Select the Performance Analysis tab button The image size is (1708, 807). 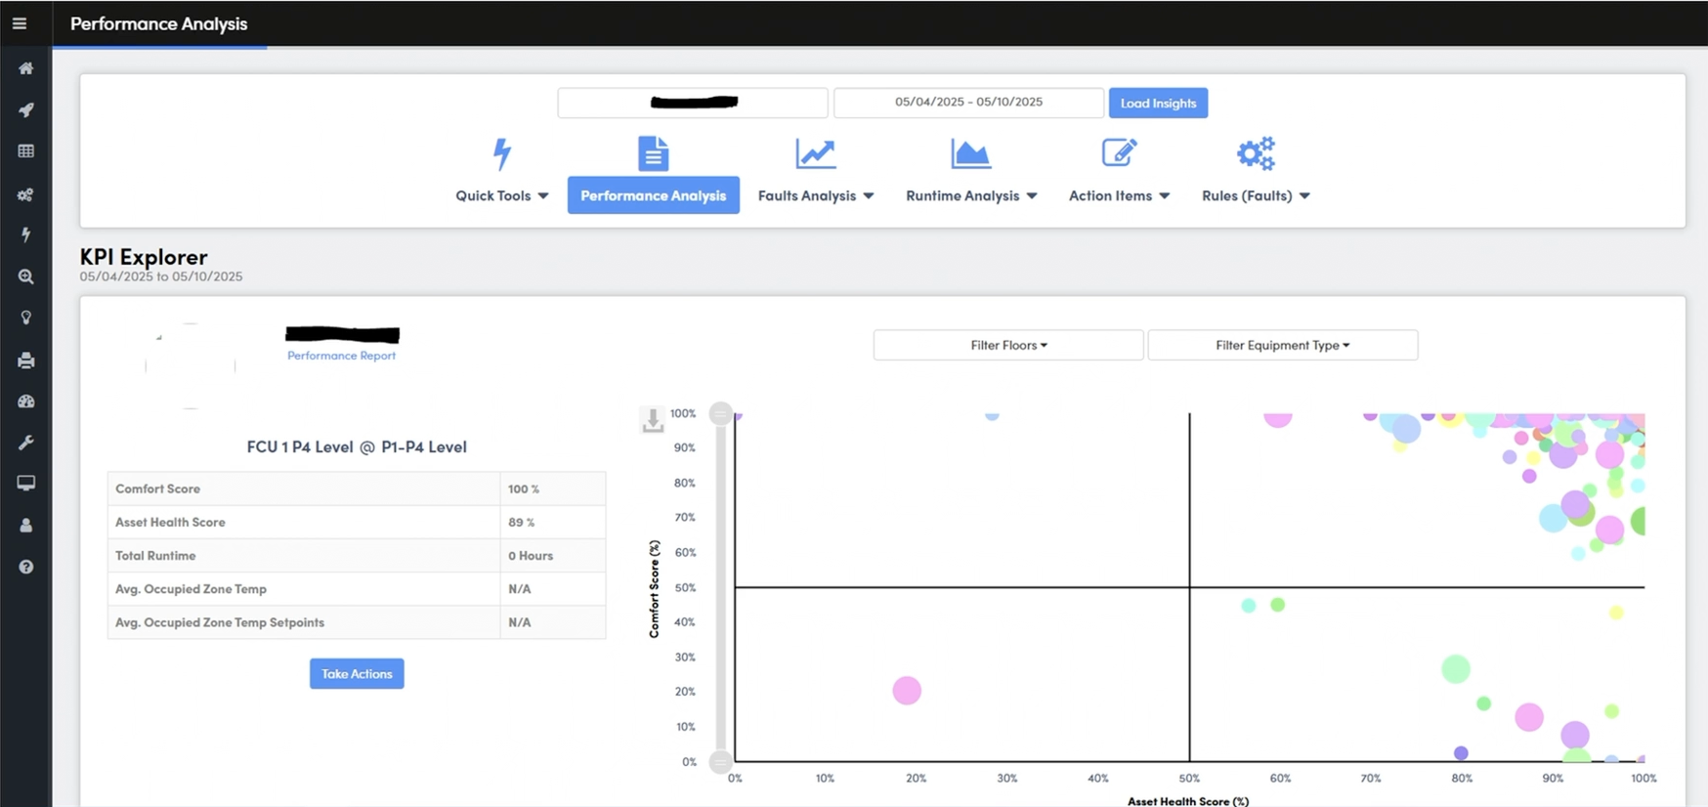click(x=654, y=195)
